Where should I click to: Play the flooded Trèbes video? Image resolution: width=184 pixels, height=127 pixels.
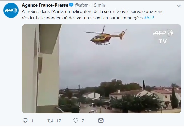click(102, 69)
